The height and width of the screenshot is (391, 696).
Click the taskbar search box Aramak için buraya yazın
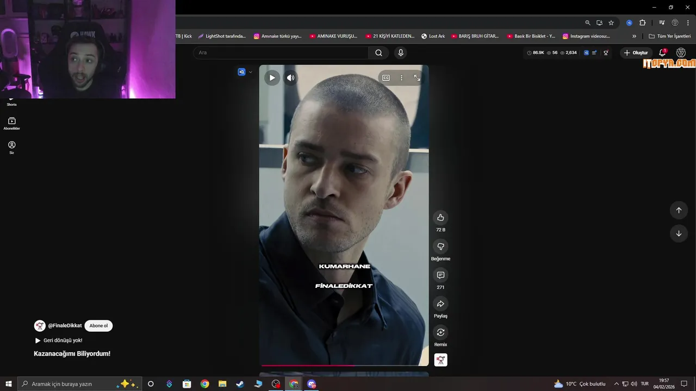80,384
